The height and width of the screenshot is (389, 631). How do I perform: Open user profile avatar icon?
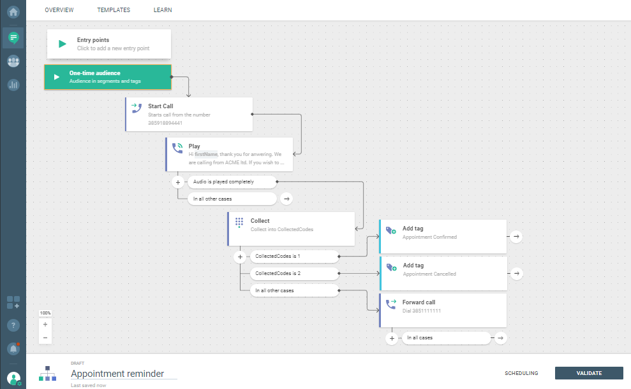[x=13, y=378]
